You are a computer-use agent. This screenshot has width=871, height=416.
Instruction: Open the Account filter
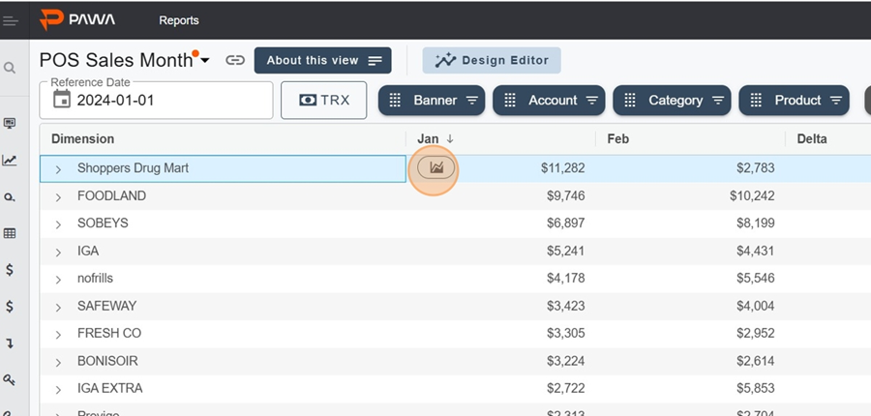click(549, 101)
